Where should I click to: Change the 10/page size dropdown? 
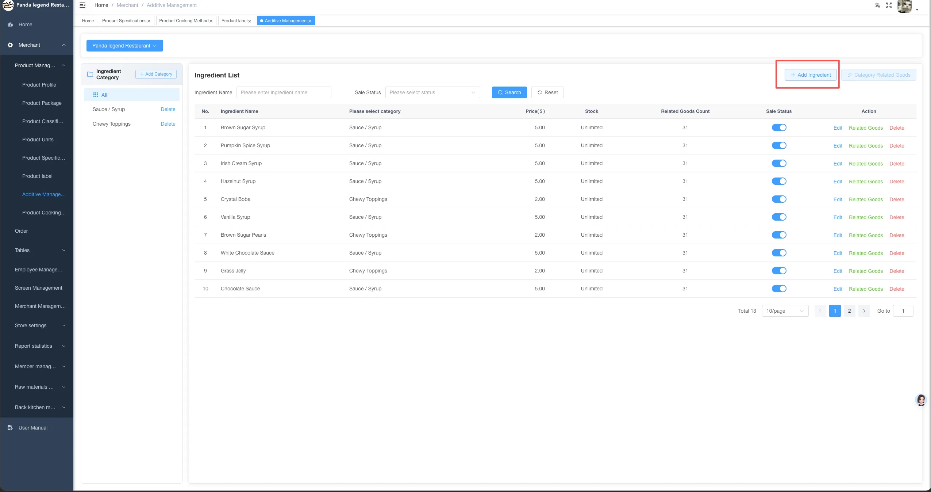pyautogui.click(x=785, y=311)
